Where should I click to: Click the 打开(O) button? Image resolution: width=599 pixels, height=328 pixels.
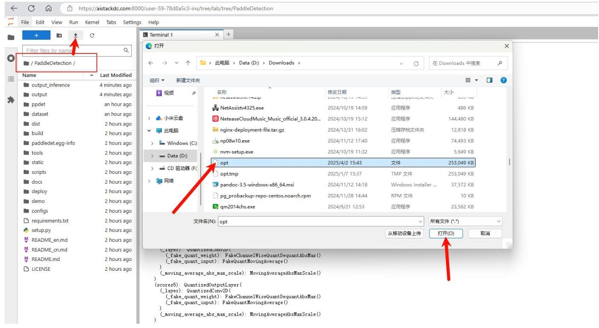click(446, 234)
